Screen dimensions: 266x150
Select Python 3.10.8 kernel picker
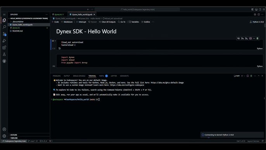[257, 22]
